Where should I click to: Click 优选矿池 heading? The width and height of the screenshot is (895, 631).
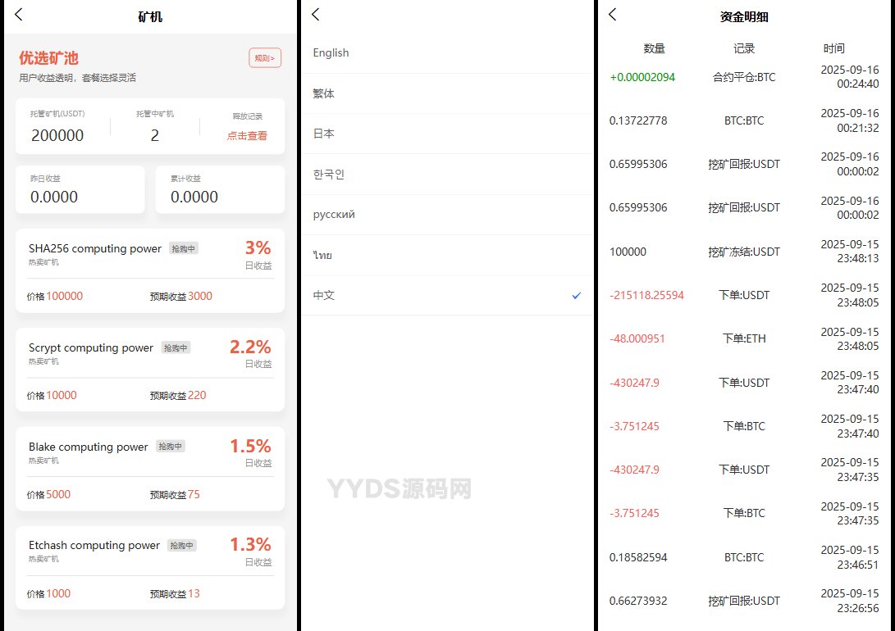click(48, 58)
